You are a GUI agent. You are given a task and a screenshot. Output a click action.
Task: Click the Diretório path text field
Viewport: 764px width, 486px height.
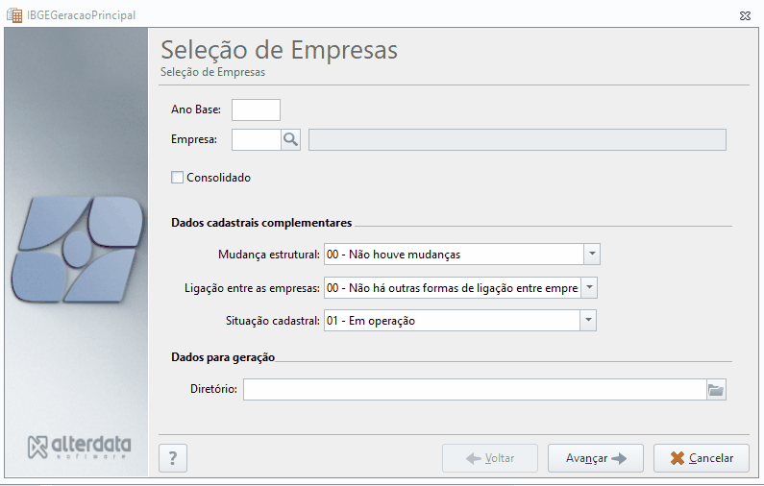coord(475,390)
